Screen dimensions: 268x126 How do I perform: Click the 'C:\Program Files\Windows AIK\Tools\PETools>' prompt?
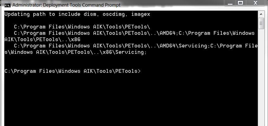coord(73,71)
